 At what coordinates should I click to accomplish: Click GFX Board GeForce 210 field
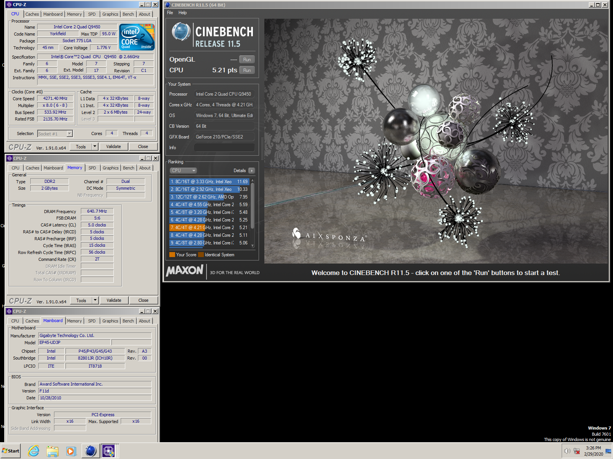[x=225, y=137]
